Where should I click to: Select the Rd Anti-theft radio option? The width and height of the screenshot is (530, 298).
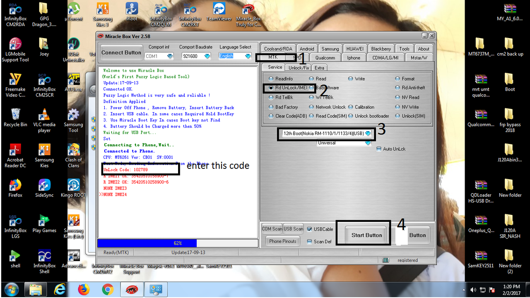[398, 88]
